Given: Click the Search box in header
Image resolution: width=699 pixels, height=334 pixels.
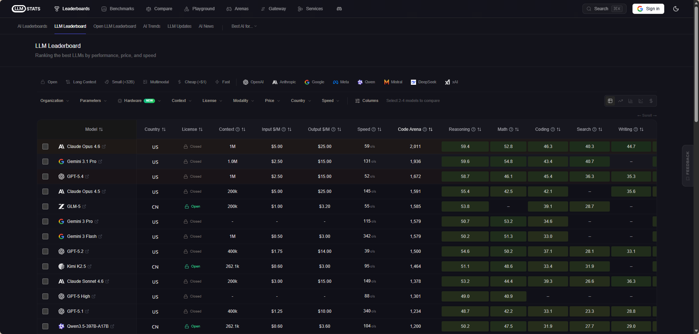Looking at the screenshot, I should [x=604, y=9].
